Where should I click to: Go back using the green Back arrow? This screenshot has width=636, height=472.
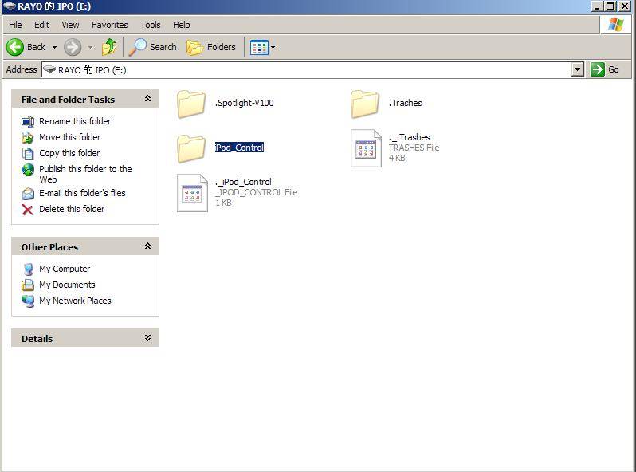[15, 47]
